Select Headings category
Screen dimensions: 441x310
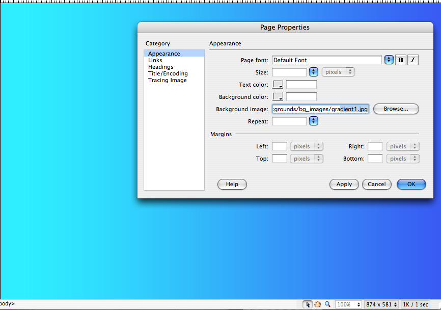coord(160,67)
